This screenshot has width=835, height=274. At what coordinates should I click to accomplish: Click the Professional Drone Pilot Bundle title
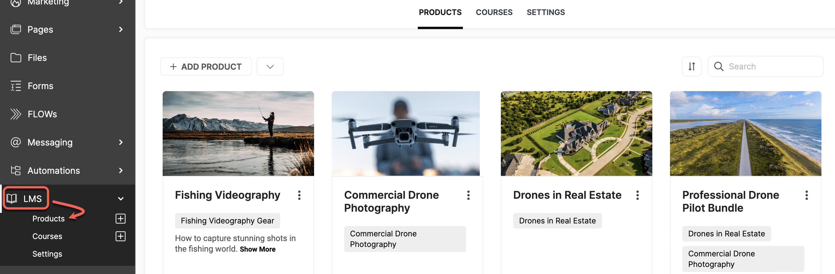coord(730,201)
